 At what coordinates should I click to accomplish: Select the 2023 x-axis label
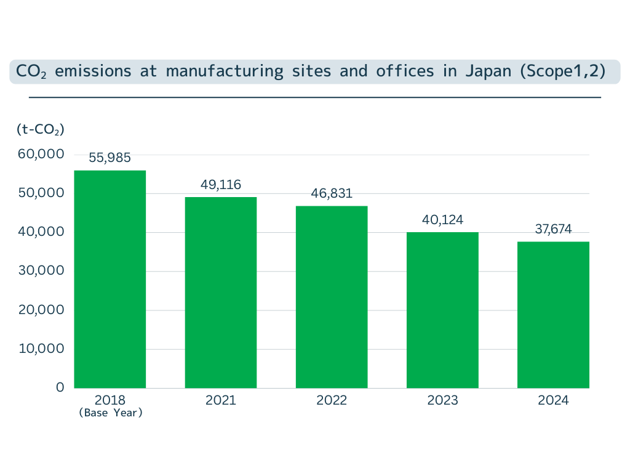coord(442,400)
